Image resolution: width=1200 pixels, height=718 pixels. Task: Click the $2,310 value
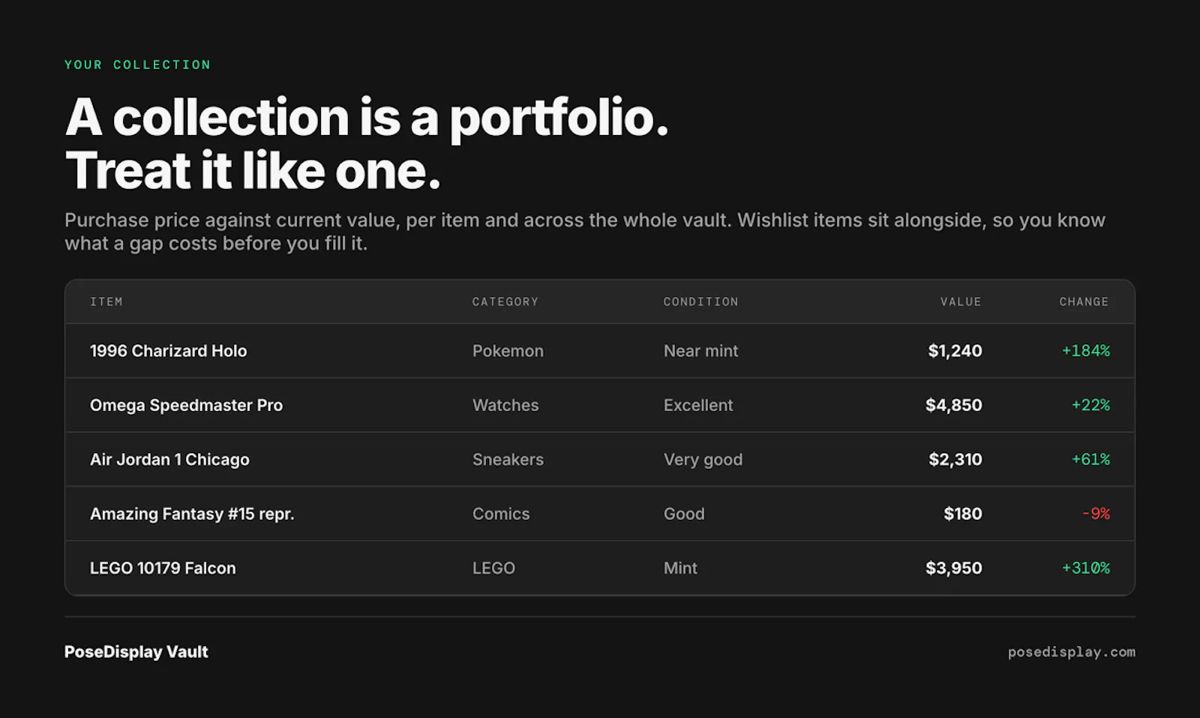click(x=955, y=459)
